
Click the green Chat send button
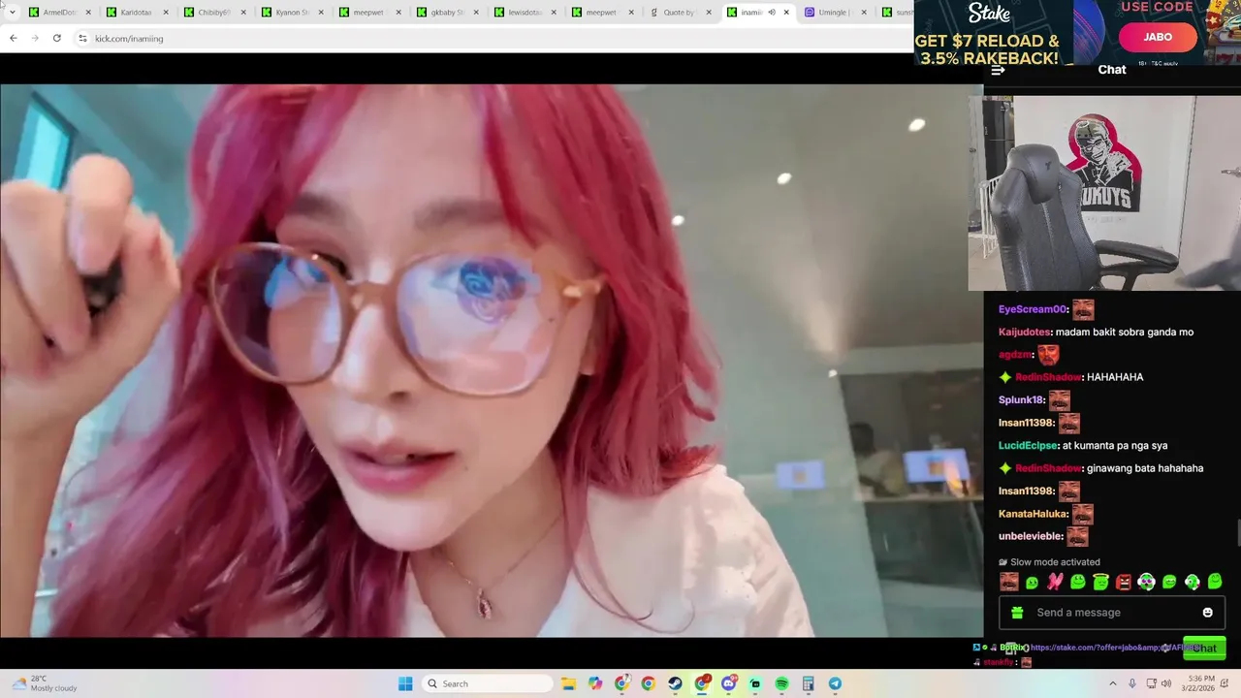pyautogui.click(x=1204, y=648)
